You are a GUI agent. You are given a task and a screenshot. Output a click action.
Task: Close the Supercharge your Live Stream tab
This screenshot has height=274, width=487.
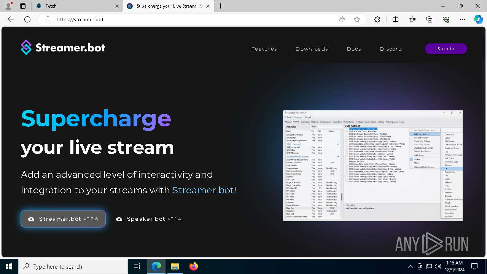(x=208, y=6)
